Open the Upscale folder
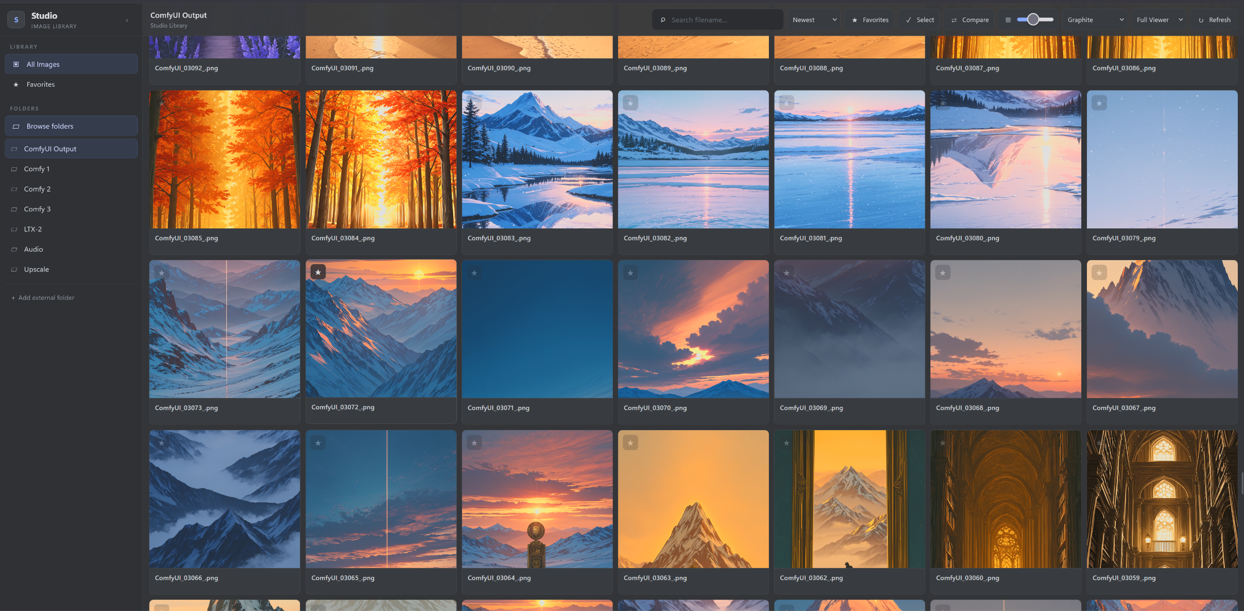 71,270
